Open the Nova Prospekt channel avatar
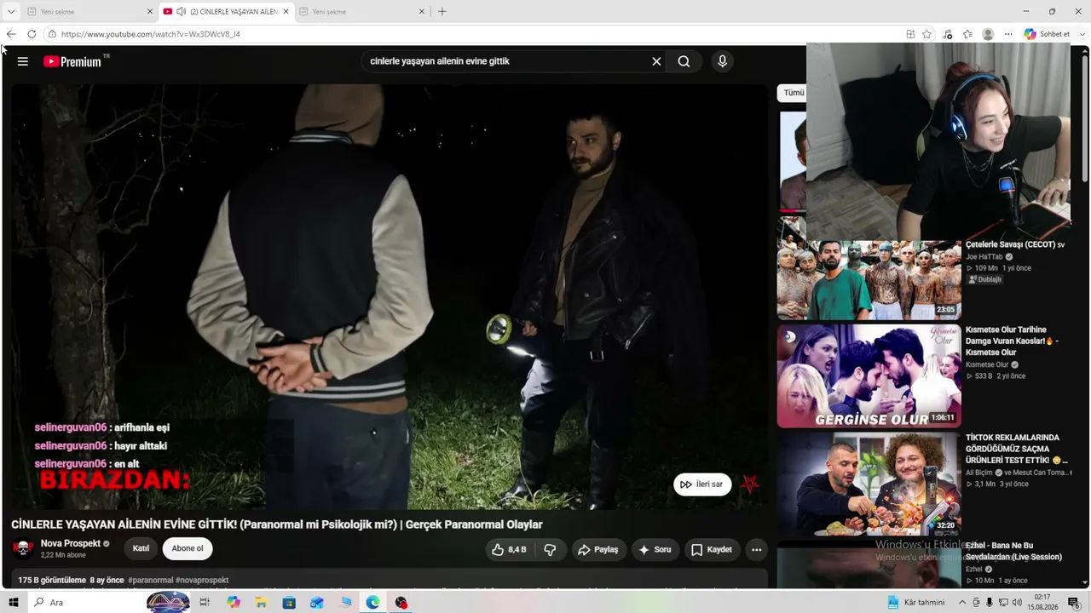The width and height of the screenshot is (1091, 613). (23, 548)
